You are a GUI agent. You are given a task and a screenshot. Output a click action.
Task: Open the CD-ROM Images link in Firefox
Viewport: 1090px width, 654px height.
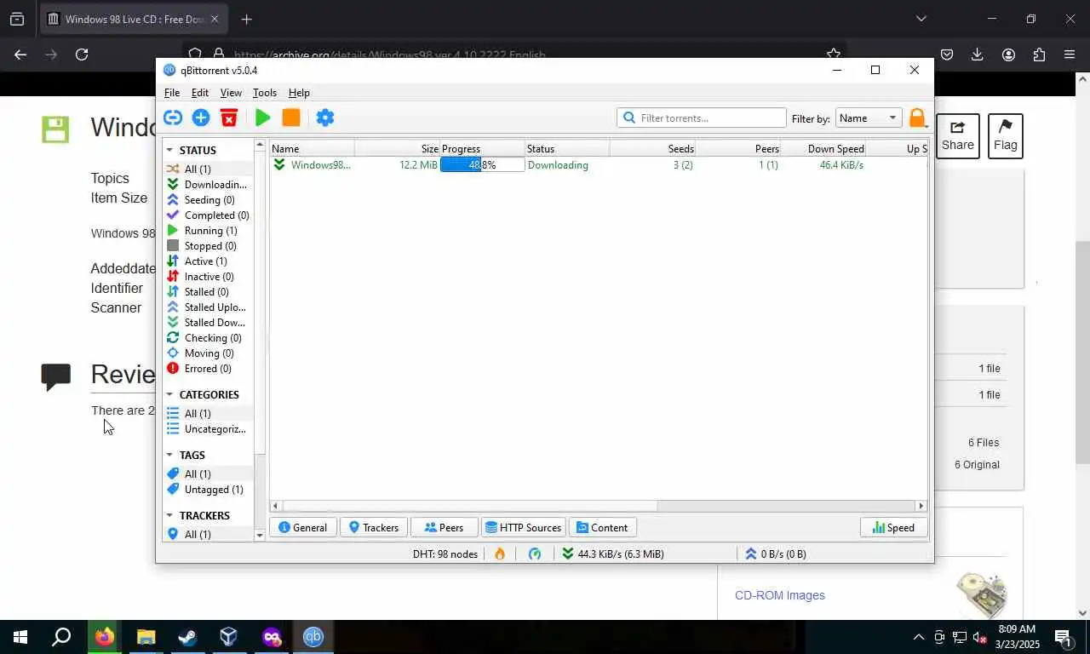[x=779, y=595]
